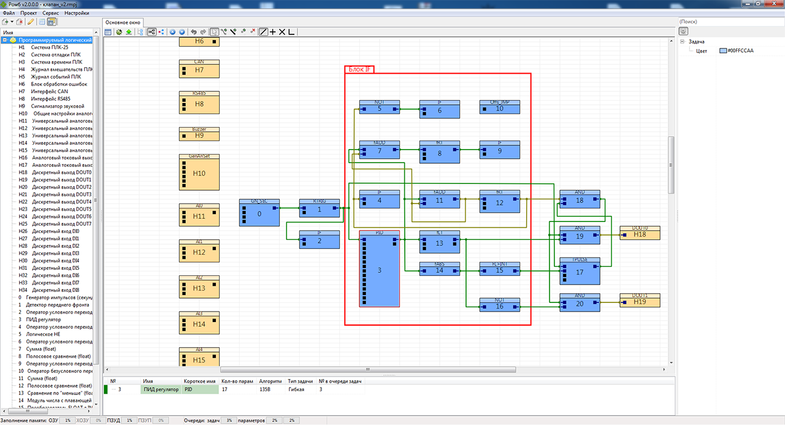Screen dimensions: 785x425
Task: Click the Имя column header in bottom table
Action: (x=148, y=381)
